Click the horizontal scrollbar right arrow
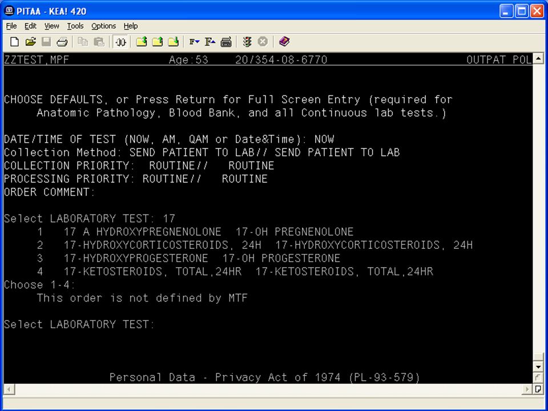This screenshot has height=411, width=548. click(527, 389)
